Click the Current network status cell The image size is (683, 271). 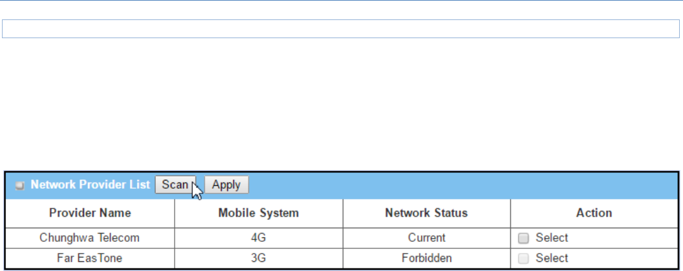(426, 238)
